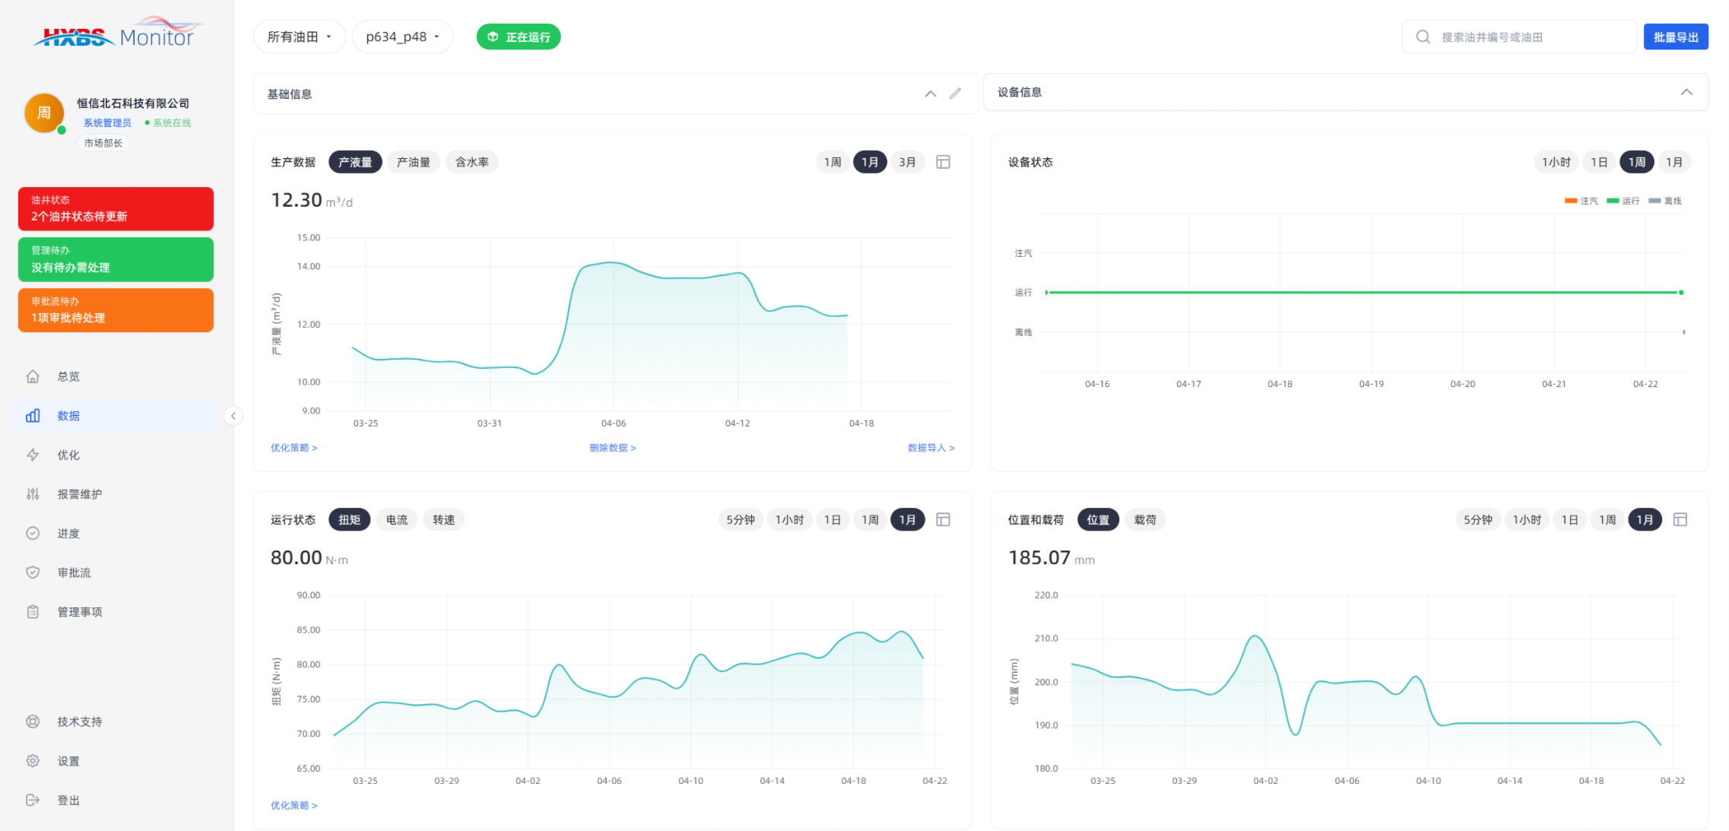Image resolution: width=1729 pixels, height=831 pixels.
Task: Open the green 管理待办 card
Action: (116, 259)
